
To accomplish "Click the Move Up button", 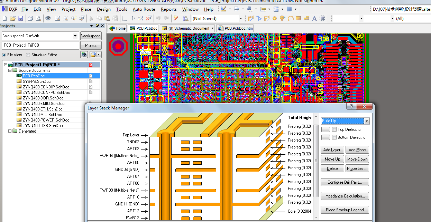I will pos(332,159).
